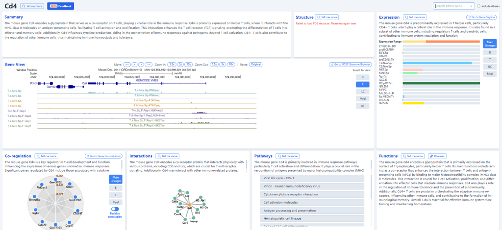
Task: Click the Diseases button in Functions
Action: tap(437, 156)
